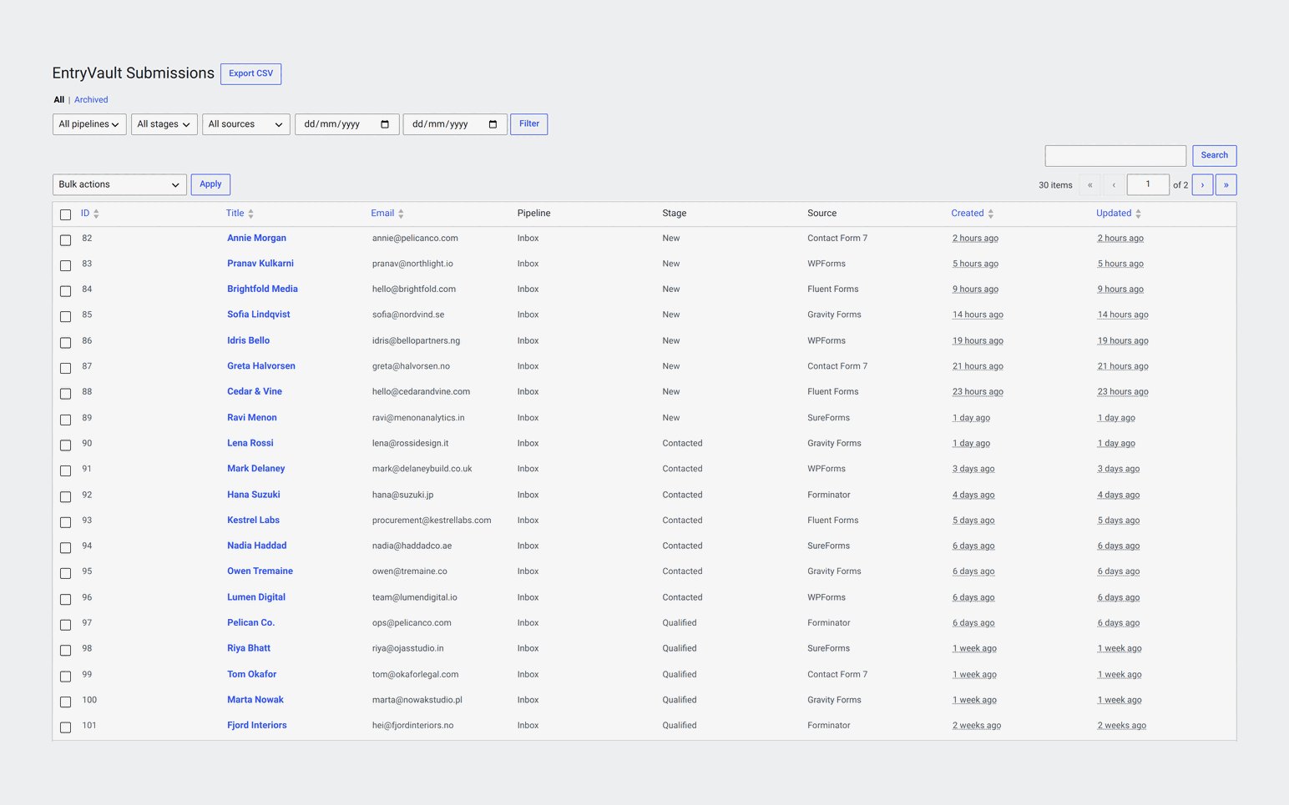Screen dimensions: 1289x805
Task: Sort by the Updated column arrows
Action: coord(1138,214)
